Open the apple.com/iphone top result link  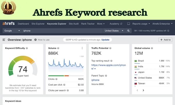109,67
